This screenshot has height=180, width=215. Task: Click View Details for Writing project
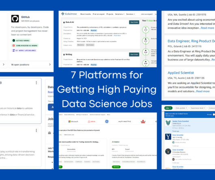[x=134, y=55]
